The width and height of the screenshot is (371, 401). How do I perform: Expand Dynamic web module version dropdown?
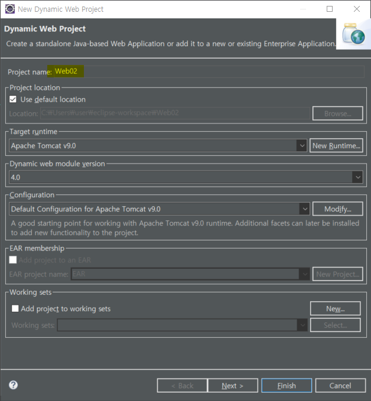coord(357,177)
